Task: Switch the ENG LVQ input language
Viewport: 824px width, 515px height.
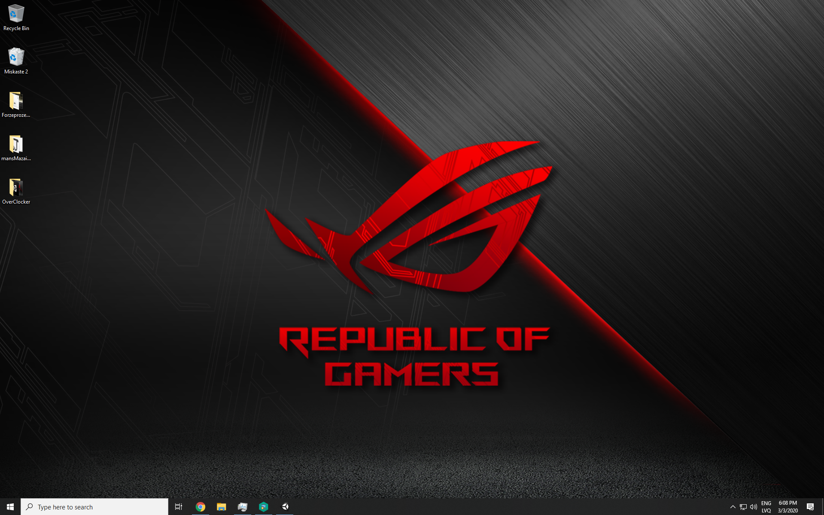Action: 766,507
